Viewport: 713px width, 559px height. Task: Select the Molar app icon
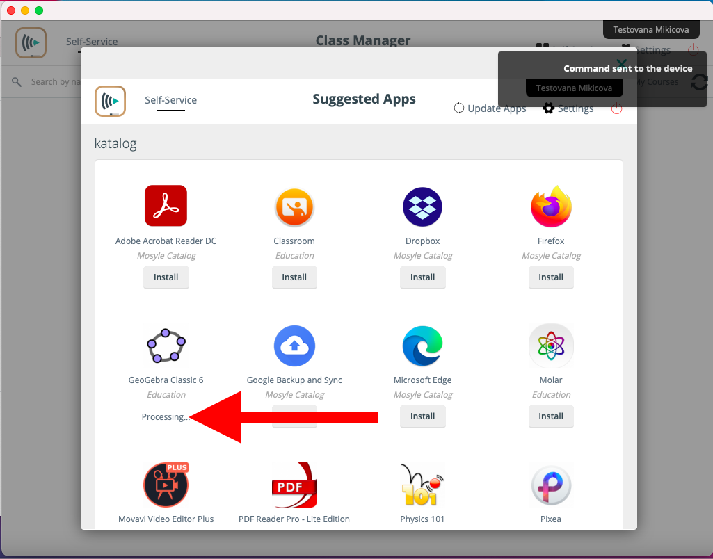551,346
